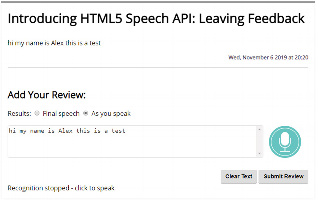Select the Final speech radio button
The width and height of the screenshot is (316, 200).
37,113
